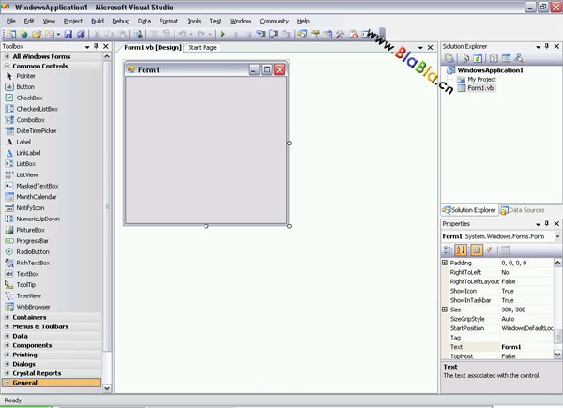Expand the Size property in Properties
Image resolution: width=563 pixels, height=408 pixels.
coord(445,309)
